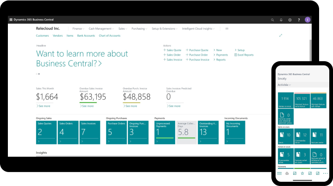
Task: Click the $63,195 overdue sales amount
Action: (93, 97)
